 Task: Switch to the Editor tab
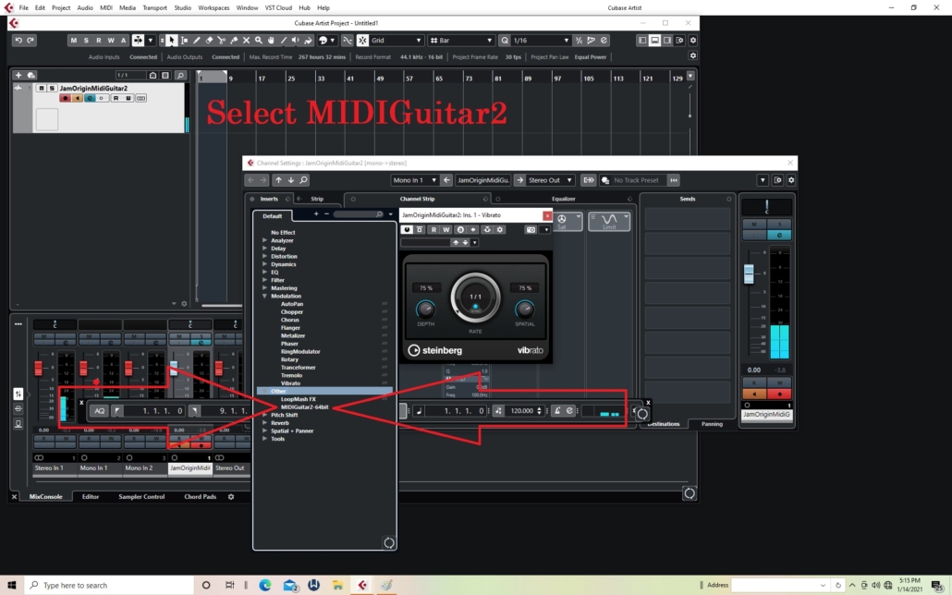91,497
